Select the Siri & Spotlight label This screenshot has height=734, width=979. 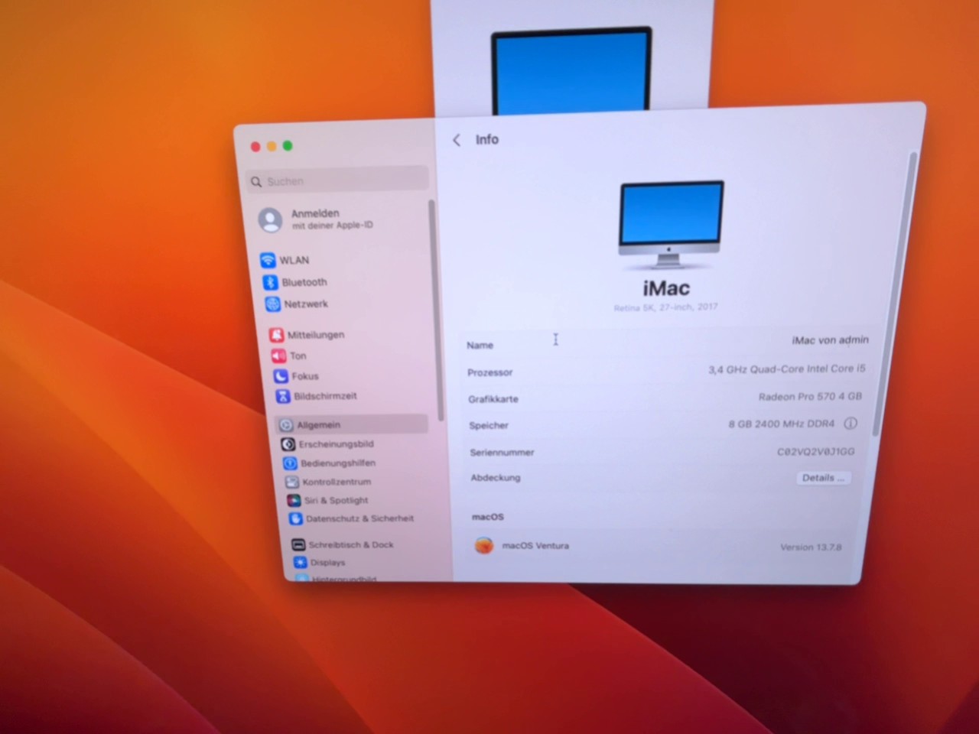point(337,501)
